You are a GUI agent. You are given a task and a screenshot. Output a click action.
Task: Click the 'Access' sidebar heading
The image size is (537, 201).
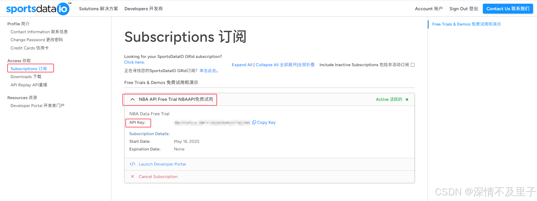19,61
